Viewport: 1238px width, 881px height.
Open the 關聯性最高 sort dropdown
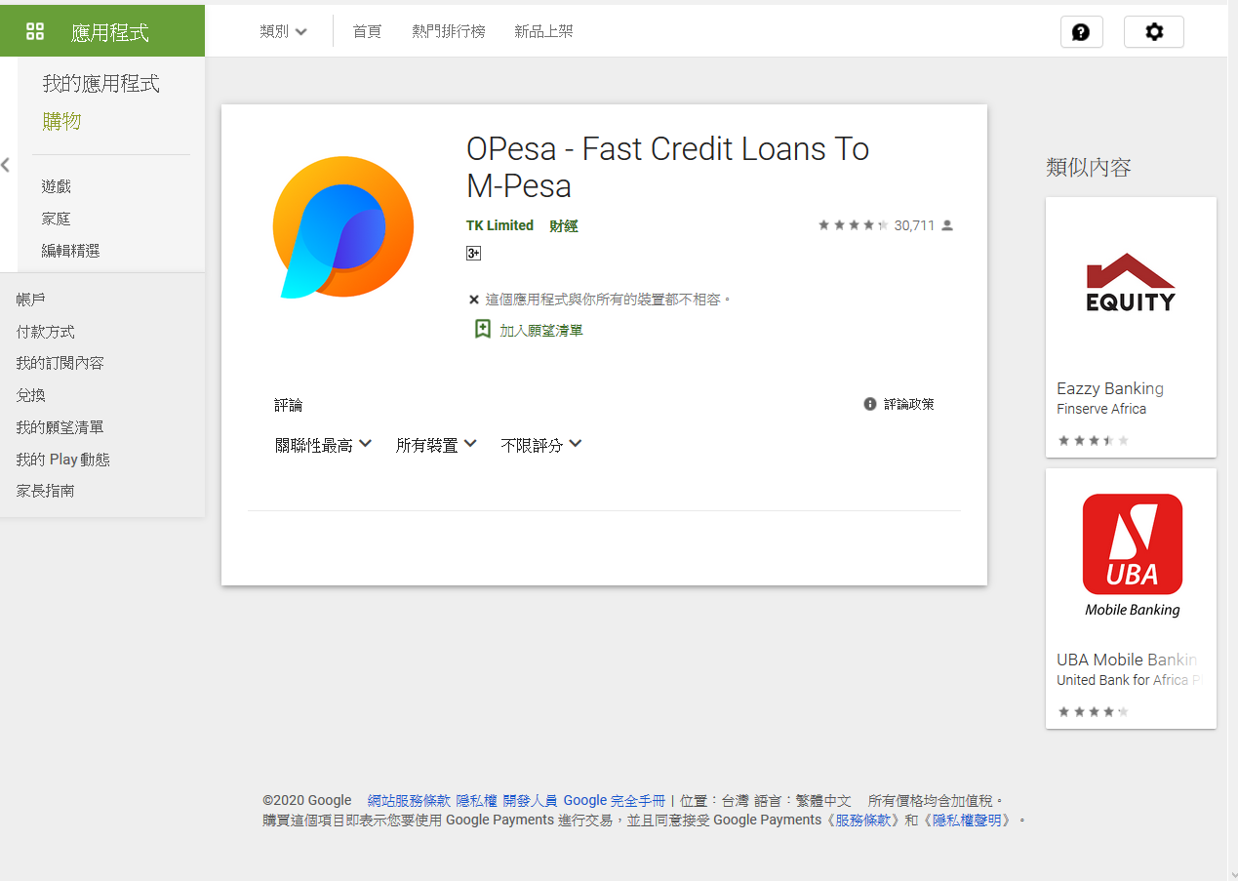(x=323, y=445)
